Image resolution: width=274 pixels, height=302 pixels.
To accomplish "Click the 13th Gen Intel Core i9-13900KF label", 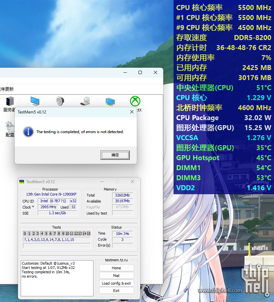I will 51,194.
